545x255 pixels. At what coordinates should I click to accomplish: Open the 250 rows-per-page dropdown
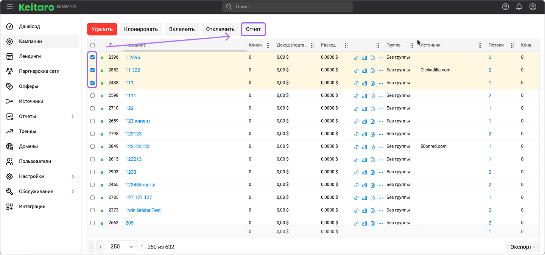tap(122, 247)
